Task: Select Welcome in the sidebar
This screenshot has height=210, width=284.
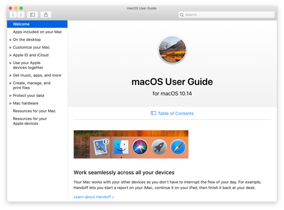Action: 37,24
